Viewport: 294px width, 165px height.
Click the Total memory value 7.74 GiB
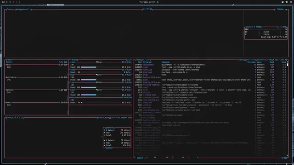click(63, 62)
